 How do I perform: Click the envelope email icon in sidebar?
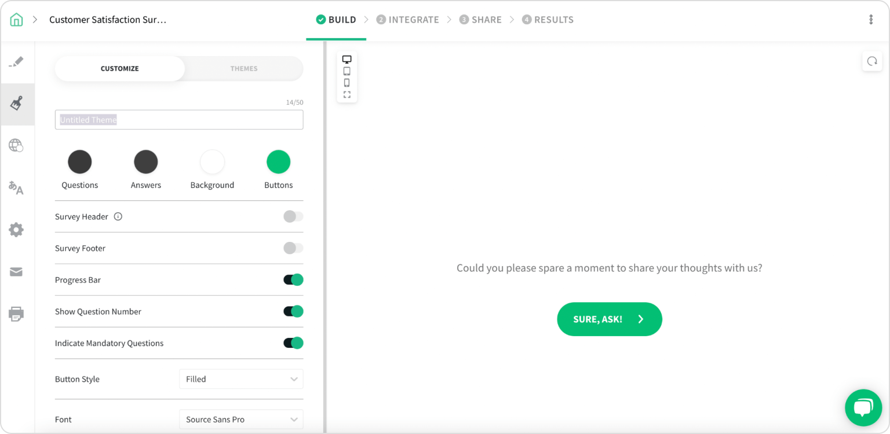(17, 272)
